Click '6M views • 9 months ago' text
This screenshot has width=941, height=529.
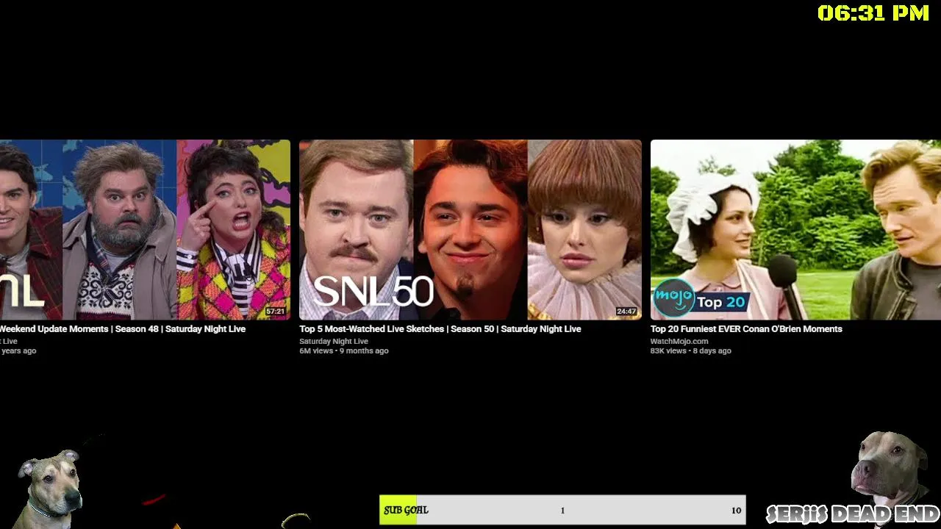[x=344, y=351]
